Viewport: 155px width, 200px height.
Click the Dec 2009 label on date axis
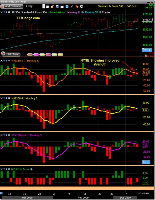pyautogui.click(x=125, y=198)
